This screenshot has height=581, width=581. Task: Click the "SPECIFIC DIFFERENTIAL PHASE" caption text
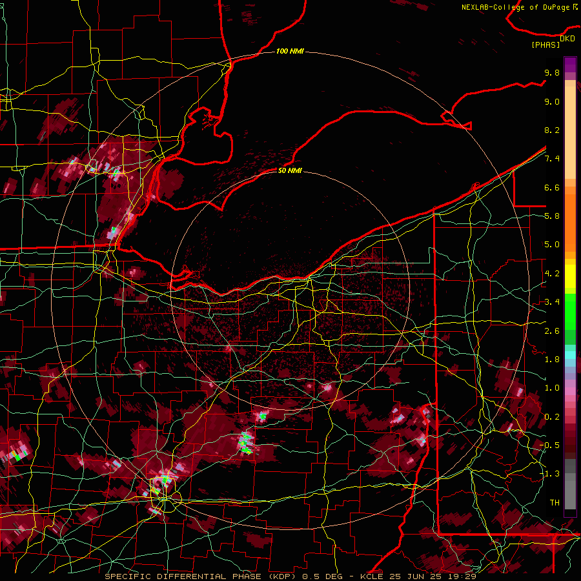pyautogui.click(x=183, y=576)
